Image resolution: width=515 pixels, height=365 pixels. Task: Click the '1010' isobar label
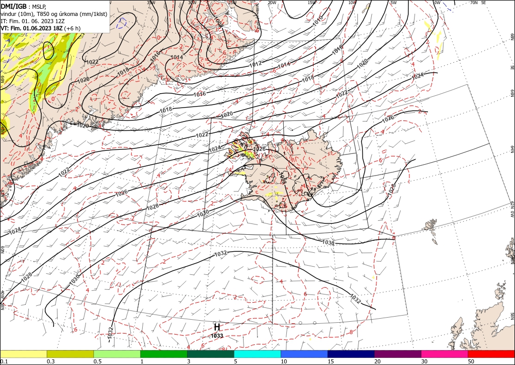[x=318, y=21]
